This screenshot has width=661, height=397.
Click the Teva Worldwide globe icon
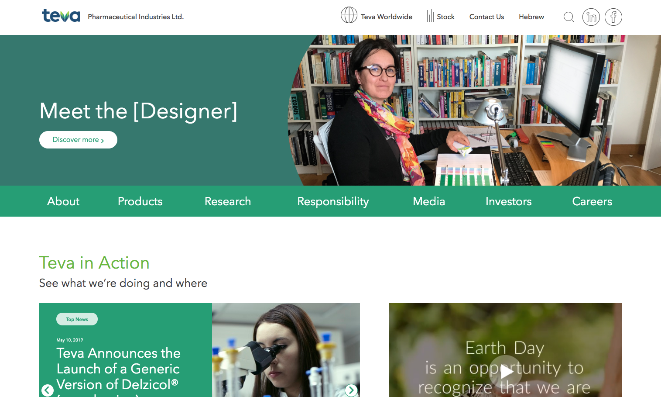[x=349, y=15]
